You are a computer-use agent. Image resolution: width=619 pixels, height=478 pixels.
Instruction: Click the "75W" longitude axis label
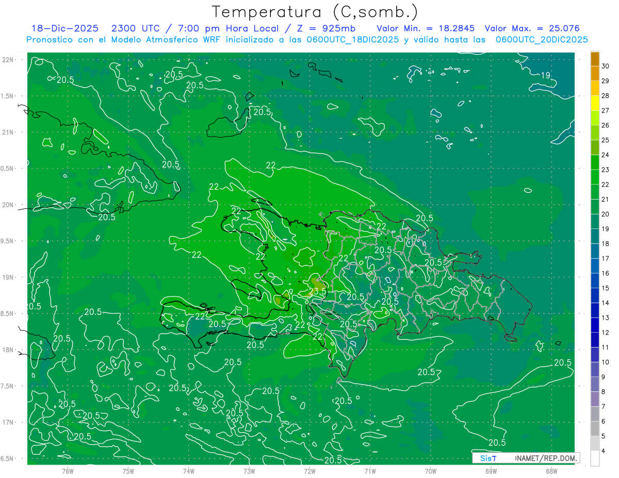[128, 471]
